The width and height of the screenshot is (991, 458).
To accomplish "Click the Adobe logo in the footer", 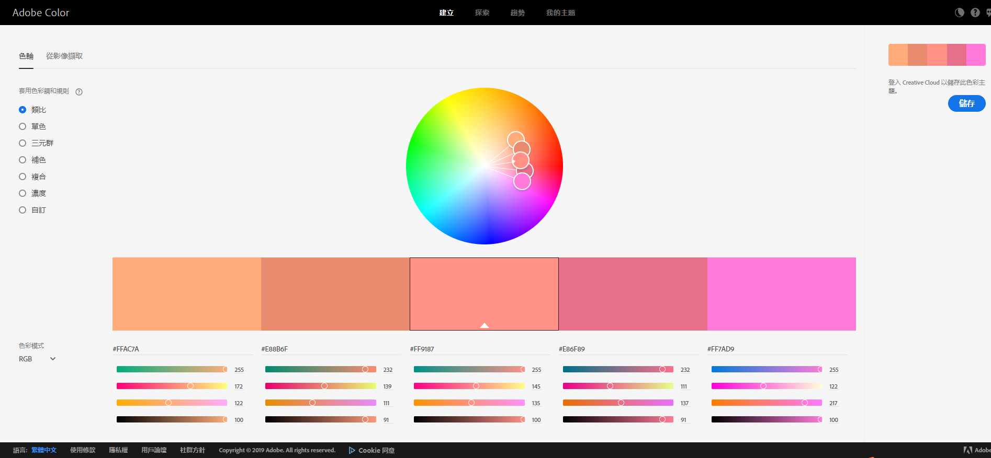I will click(968, 450).
